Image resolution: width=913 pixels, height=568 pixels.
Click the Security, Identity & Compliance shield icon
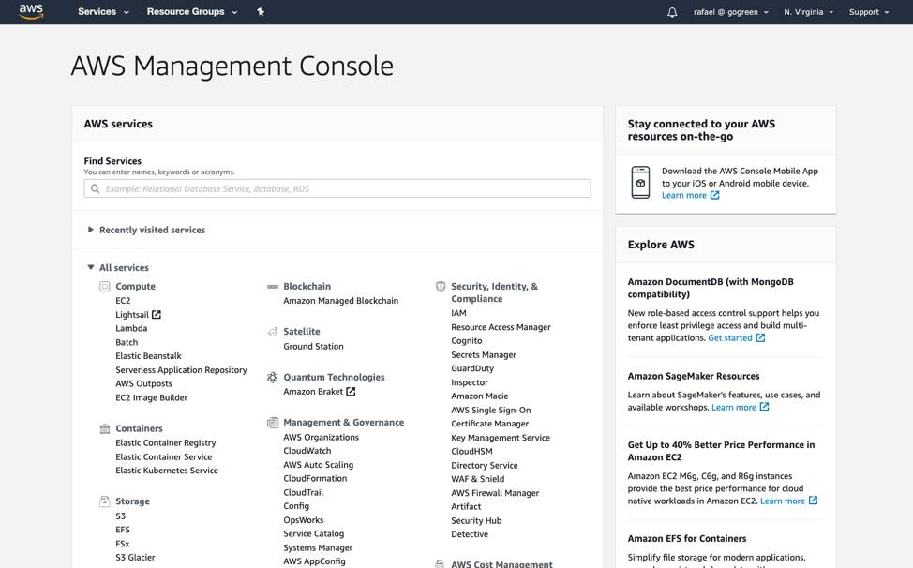pos(441,287)
